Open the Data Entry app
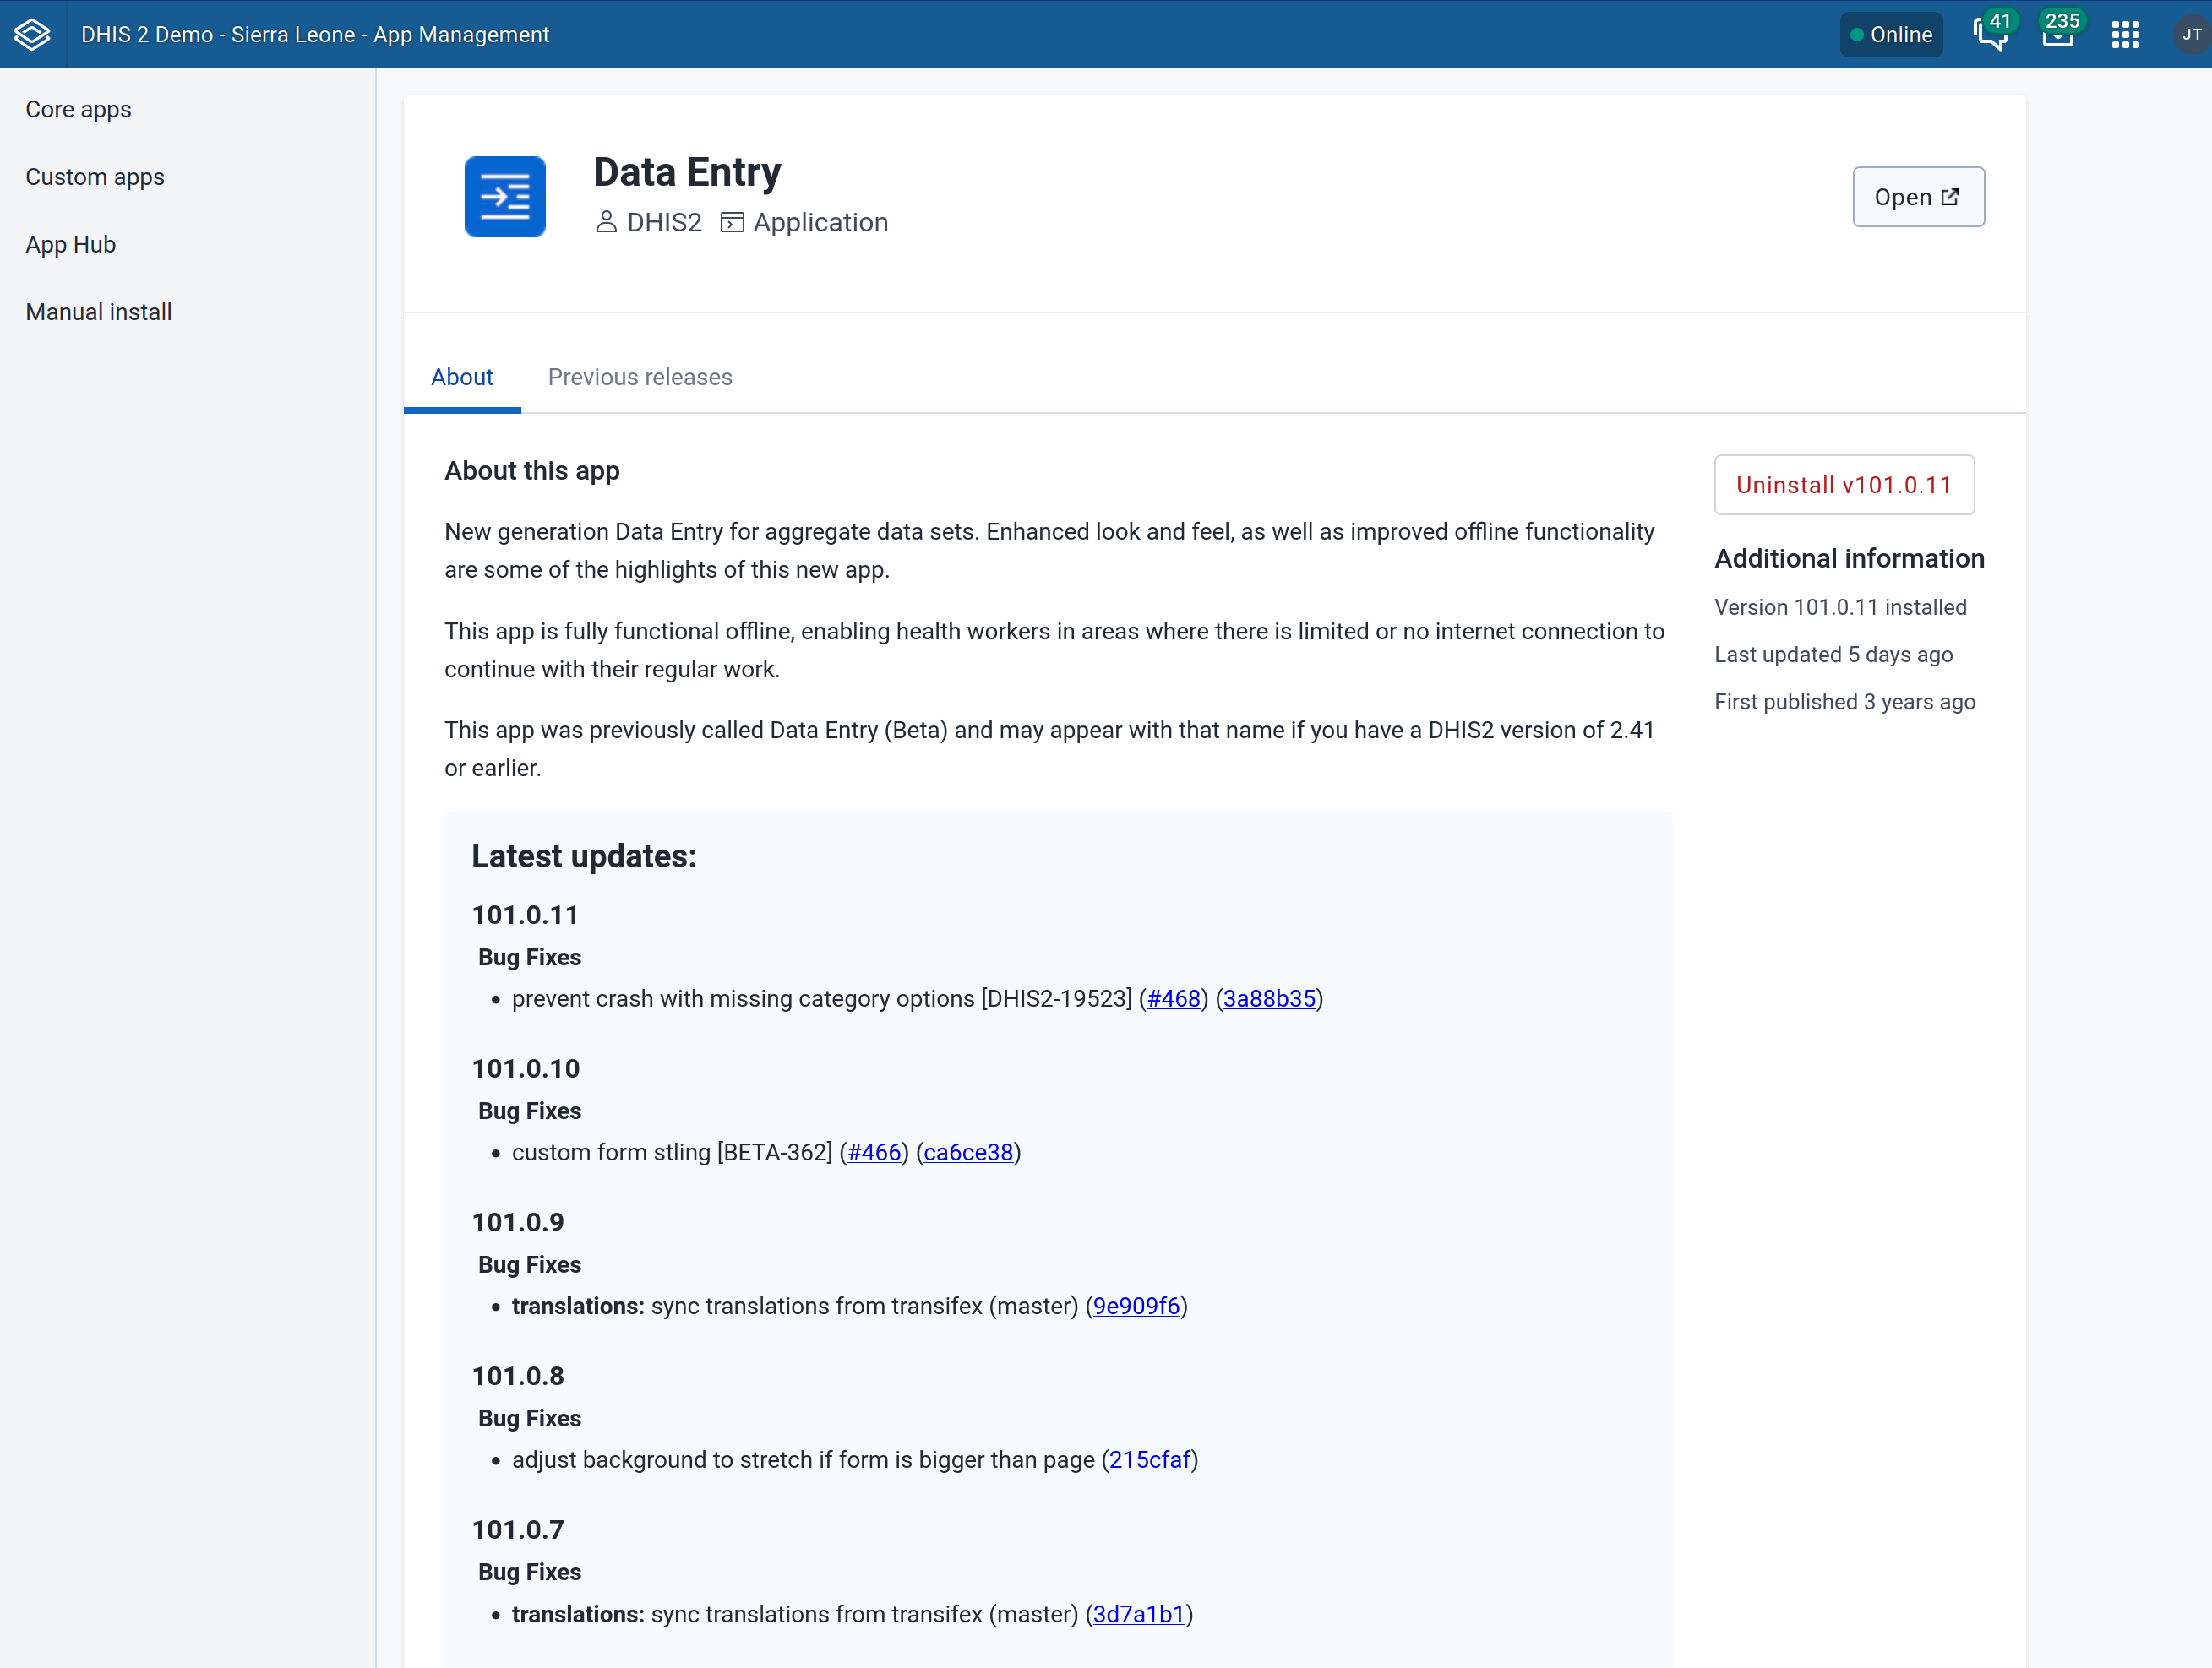 [x=1918, y=197]
